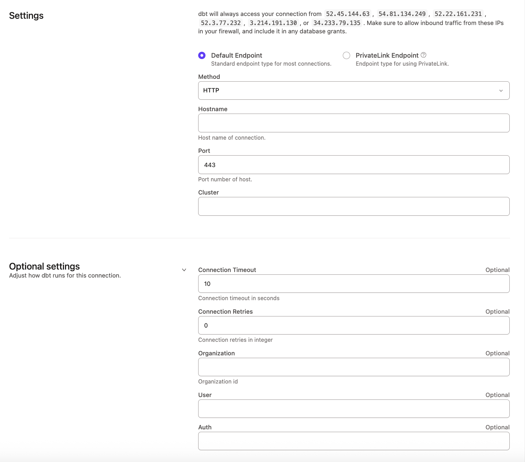
Task: Click the Optional settings collapse chevron
Action: pos(184,270)
